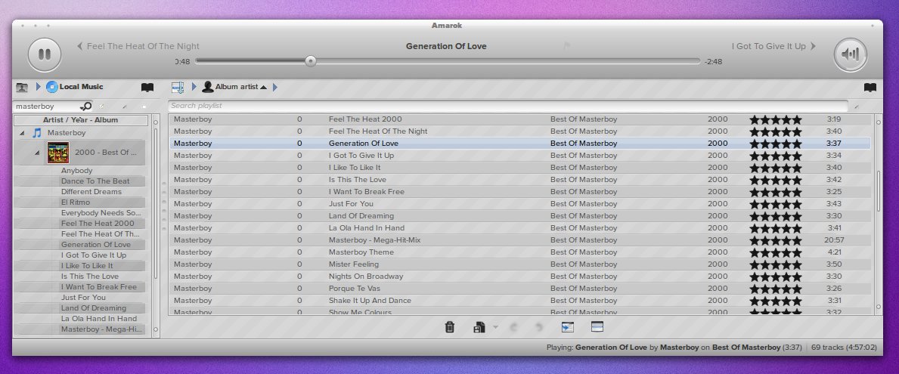Click playlist search options wrench icon
Screen dimensions: 899x374
point(857,107)
